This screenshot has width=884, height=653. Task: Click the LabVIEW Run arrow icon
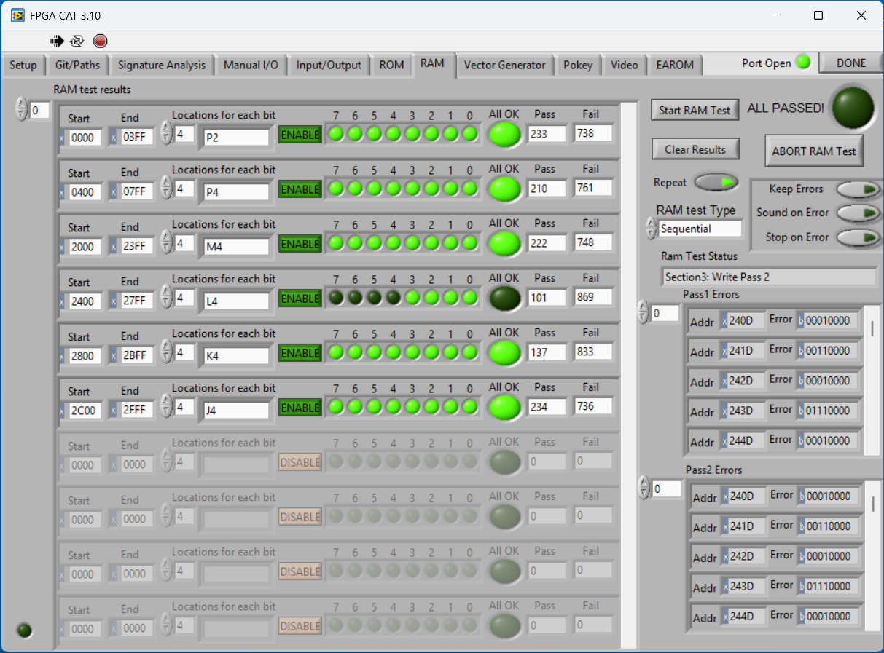pos(57,41)
